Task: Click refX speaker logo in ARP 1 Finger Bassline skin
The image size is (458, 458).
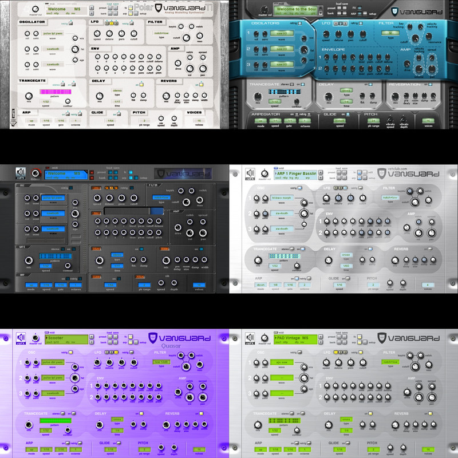Action: pos(250,175)
